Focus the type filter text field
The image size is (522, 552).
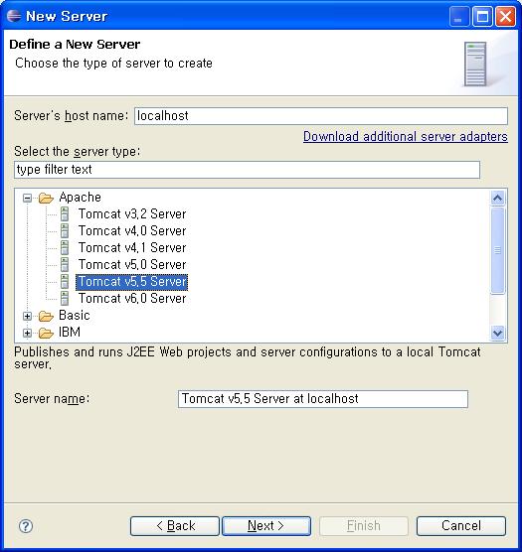point(247,170)
